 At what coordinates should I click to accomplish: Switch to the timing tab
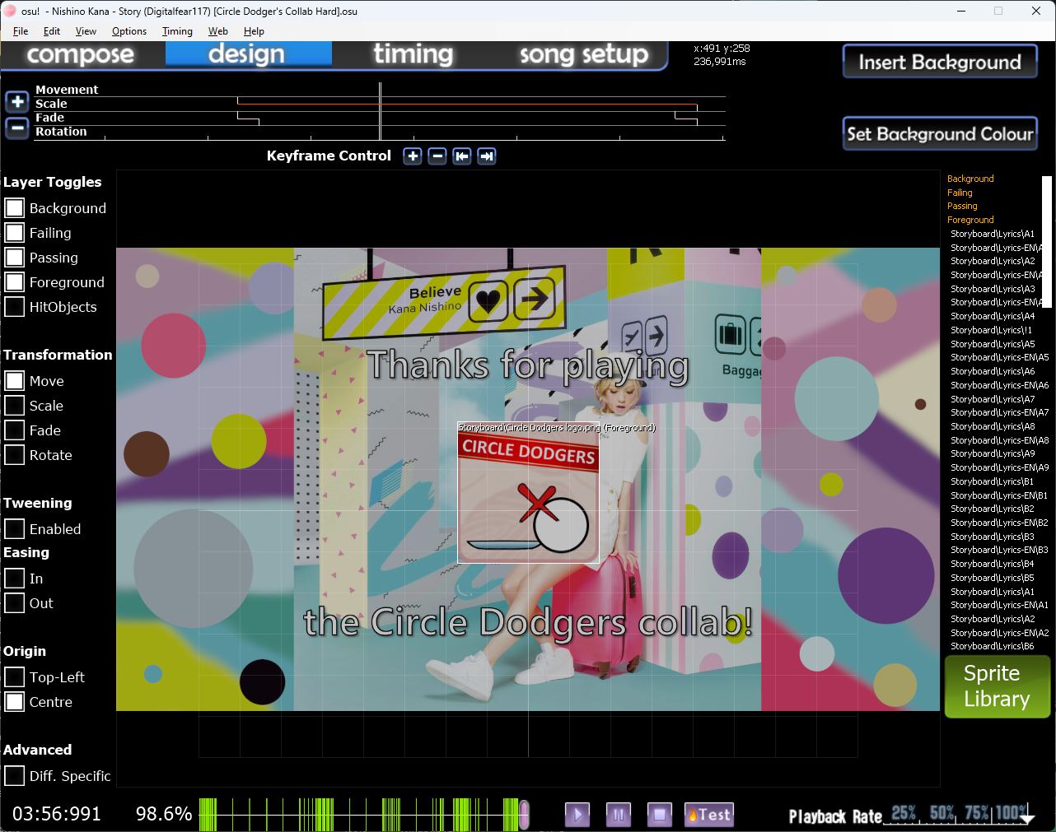pyautogui.click(x=414, y=54)
